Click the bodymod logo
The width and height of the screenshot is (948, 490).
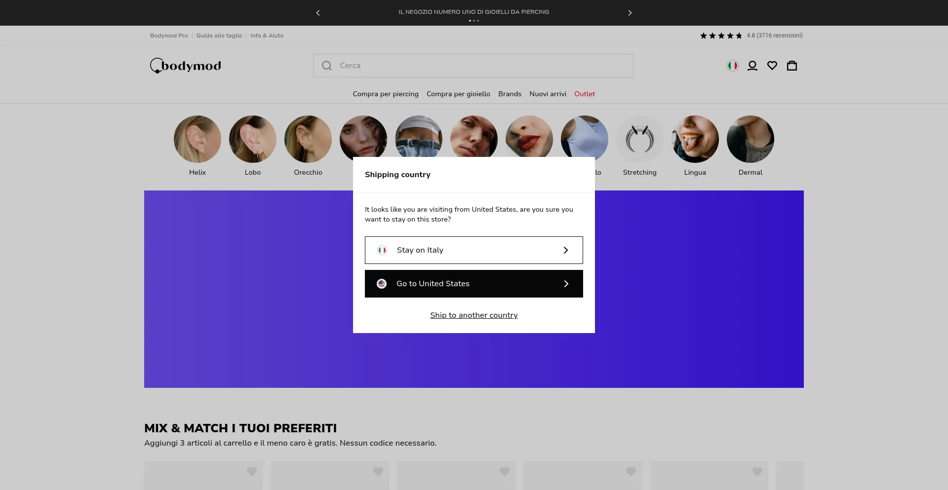(186, 66)
